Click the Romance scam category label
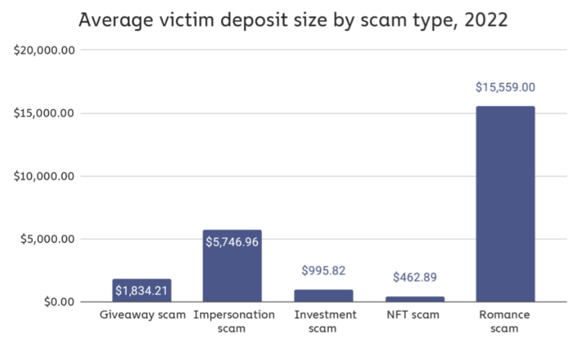Screen dimensions: 577x348 [x=504, y=321]
